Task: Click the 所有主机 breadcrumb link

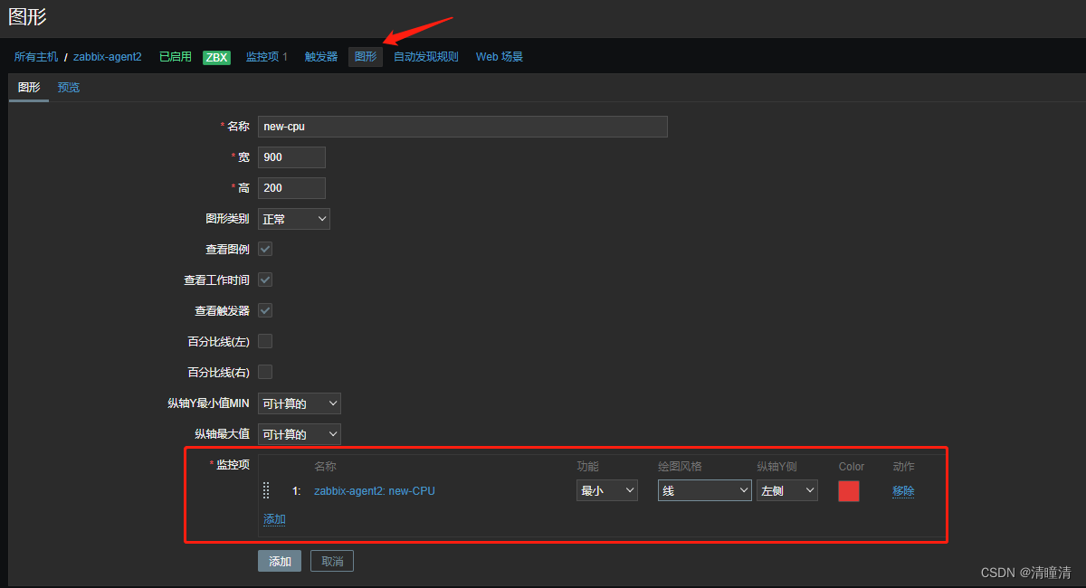Action: click(36, 57)
